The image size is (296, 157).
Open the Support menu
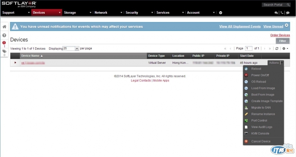8,13
